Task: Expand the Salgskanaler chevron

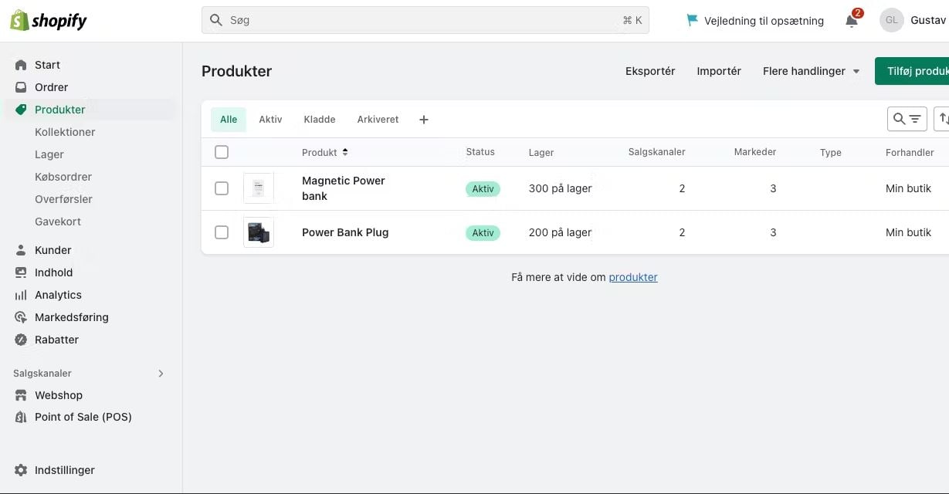Action: (x=161, y=374)
